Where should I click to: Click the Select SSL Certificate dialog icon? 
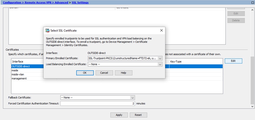[47, 30]
